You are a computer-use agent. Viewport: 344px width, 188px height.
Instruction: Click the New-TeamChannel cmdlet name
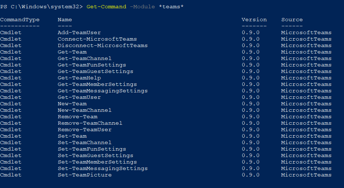[84, 110]
